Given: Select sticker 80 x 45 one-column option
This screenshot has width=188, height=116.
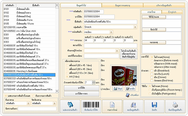Looking at the screenshot, I should 67,65.
